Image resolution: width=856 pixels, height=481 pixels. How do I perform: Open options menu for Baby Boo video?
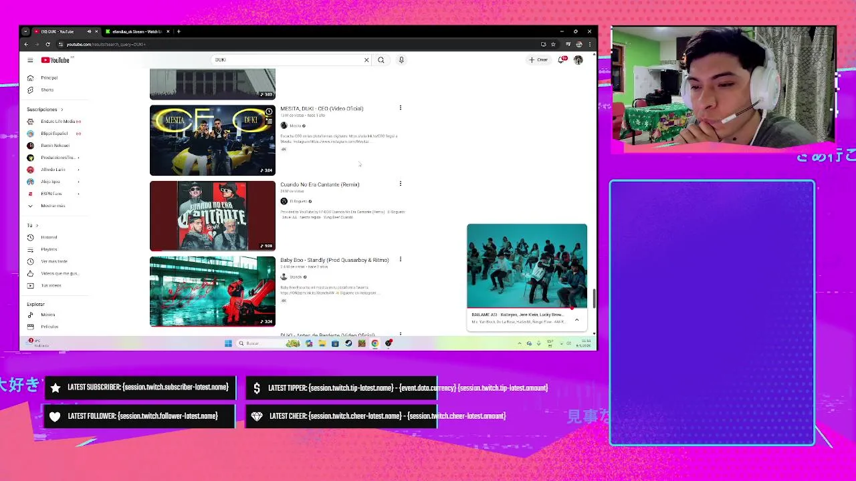coord(401,259)
